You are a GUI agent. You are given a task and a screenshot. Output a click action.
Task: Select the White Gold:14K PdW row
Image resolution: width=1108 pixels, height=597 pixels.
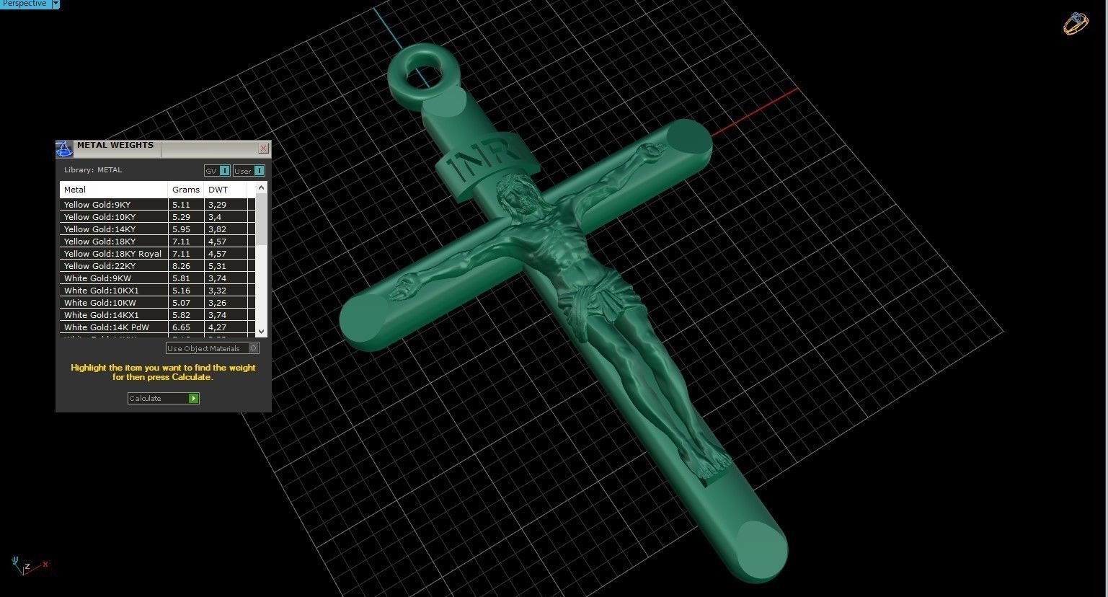pos(157,327)
